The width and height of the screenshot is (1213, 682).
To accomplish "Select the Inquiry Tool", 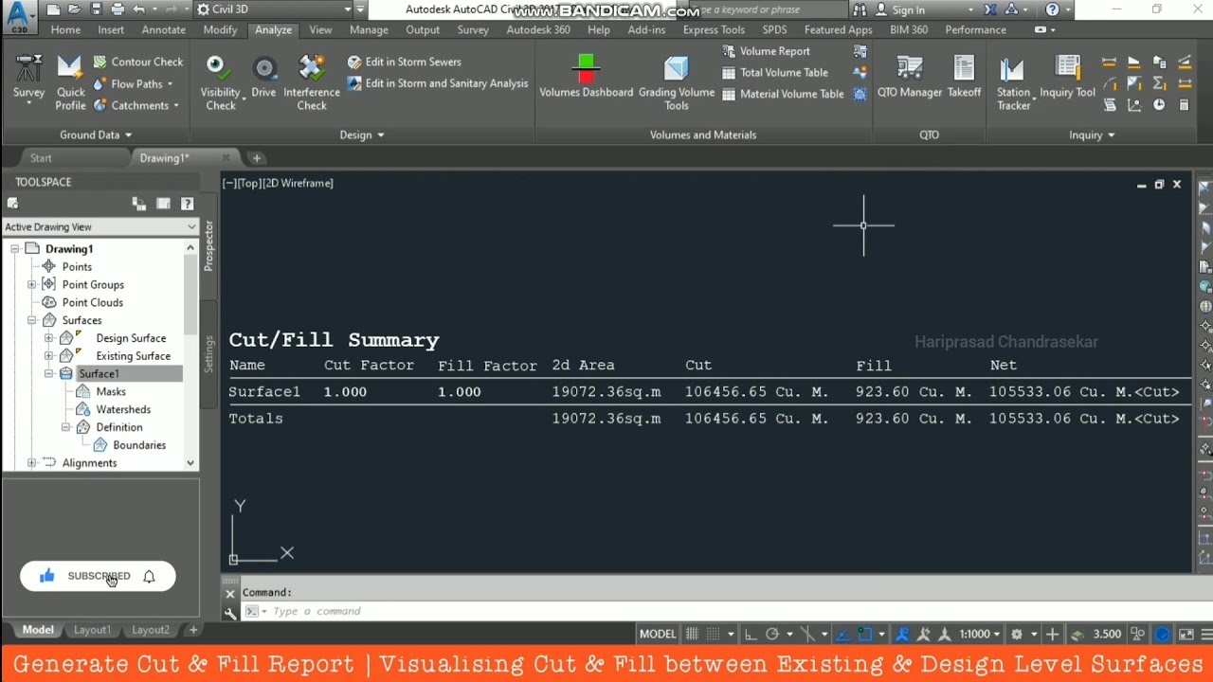I will tap(1068, 76).
